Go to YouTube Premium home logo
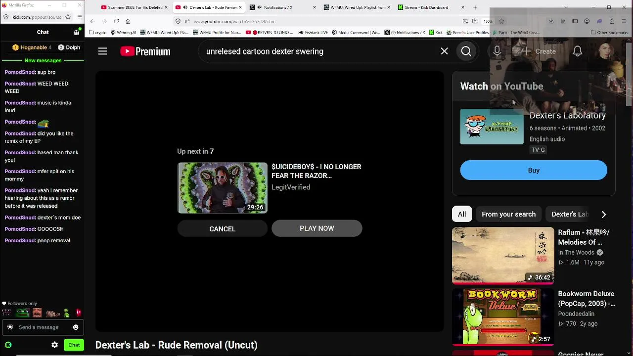This screenshot has width=633, height=356. [x=145, y=51]
